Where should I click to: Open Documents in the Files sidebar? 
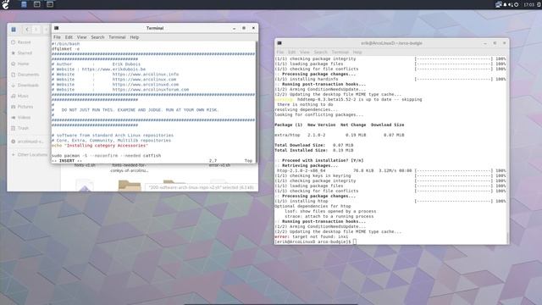[28, 75]
